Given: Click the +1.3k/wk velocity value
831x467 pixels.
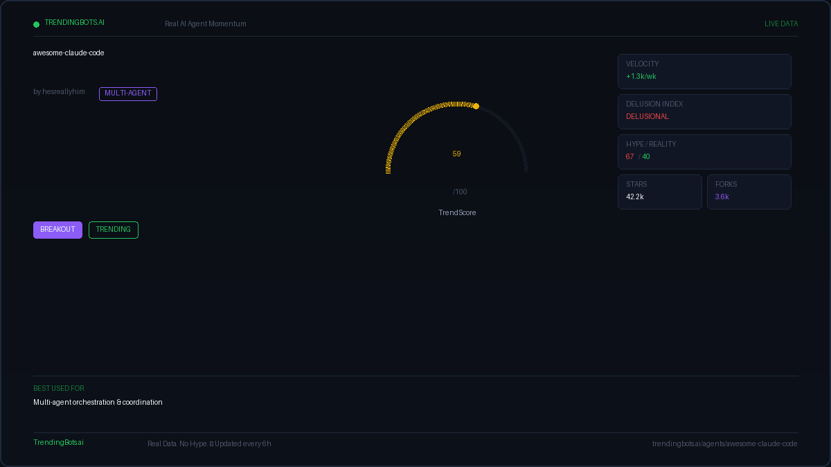Looking at the screenshot, I should point(641,76).
